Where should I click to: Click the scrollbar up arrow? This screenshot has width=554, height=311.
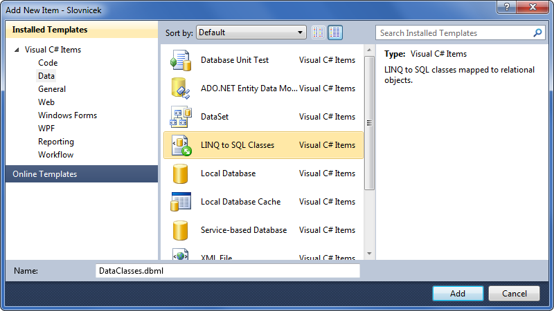(369, 50)
